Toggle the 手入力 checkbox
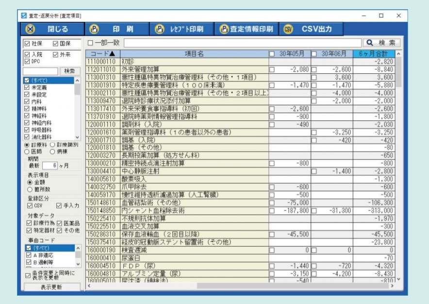This screenshot has width=429, height=304. click(59, 205)
